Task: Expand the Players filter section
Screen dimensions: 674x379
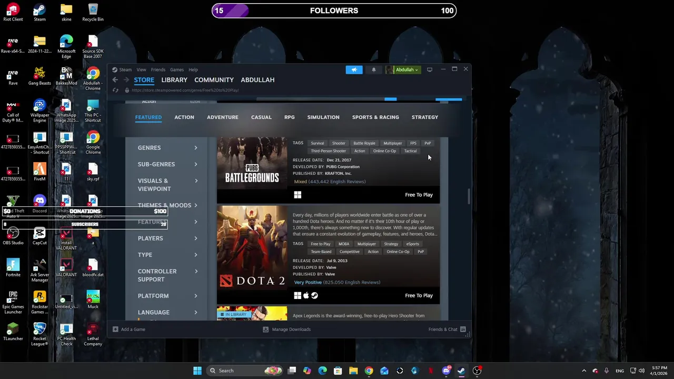Action: 167,238
